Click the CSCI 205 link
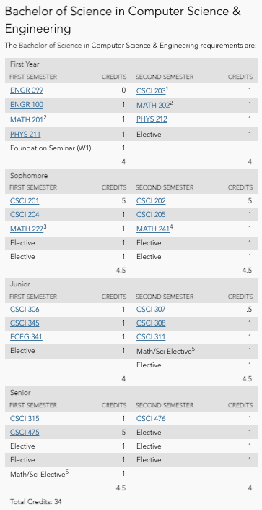Screen dimensions: 262x510 (x=151, y=215)
